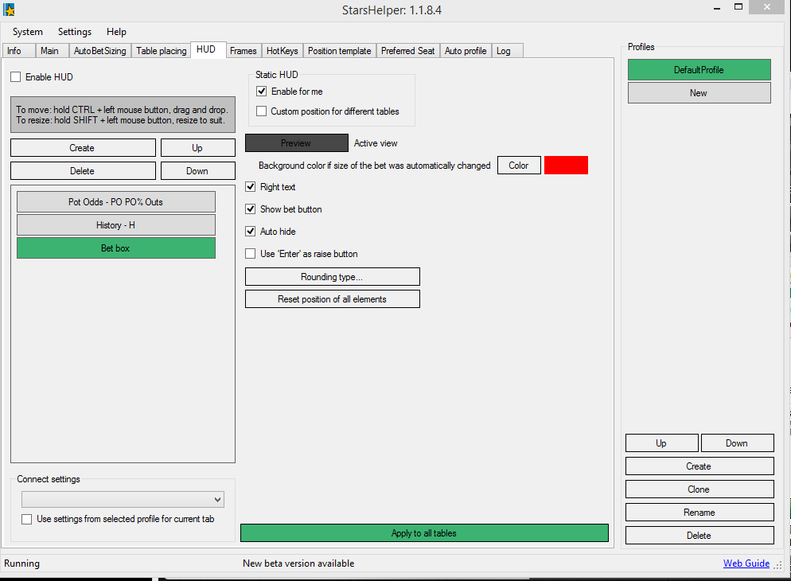Viewport: 791px width, 581px height.
Task: Move the selected profile Down
Action: (x=737, y=443)
